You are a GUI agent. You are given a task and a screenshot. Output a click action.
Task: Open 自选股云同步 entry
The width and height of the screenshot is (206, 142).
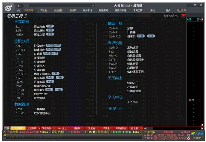[x=135, y=60]
